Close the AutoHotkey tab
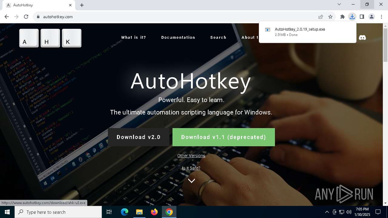This screenshot has height=218, width=388. coord(70,5)
